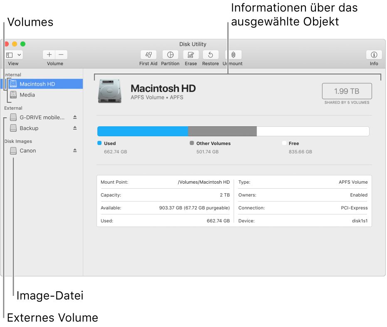Click the blue Used segment of bar

143,131
